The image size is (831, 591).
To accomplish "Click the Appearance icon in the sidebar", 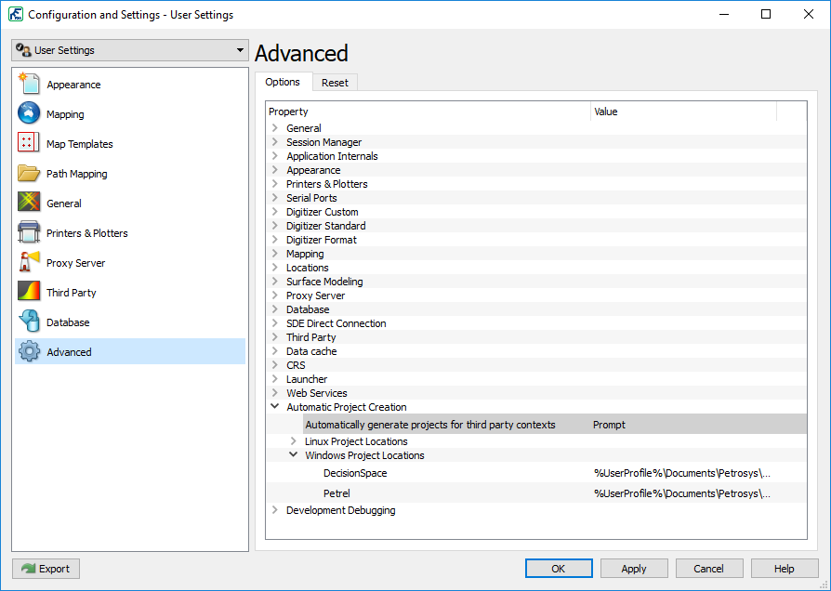I will coord(30,84).
